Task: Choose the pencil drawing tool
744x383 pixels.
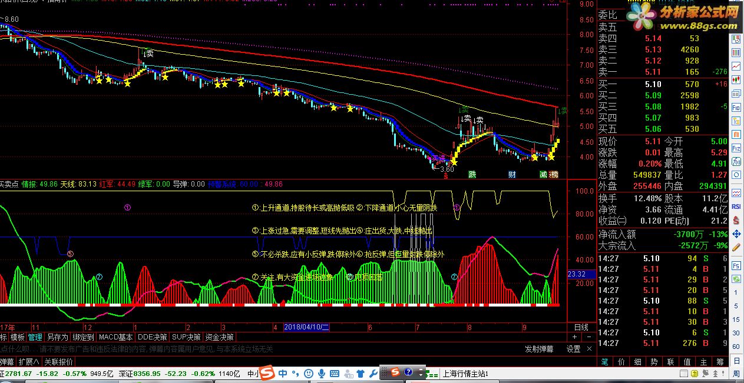Action: pyautogui.click(x=735, y=247)
